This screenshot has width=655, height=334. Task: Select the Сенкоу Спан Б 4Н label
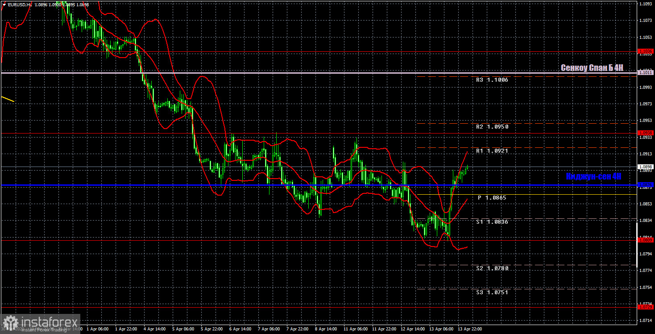[x=592, y=67]
